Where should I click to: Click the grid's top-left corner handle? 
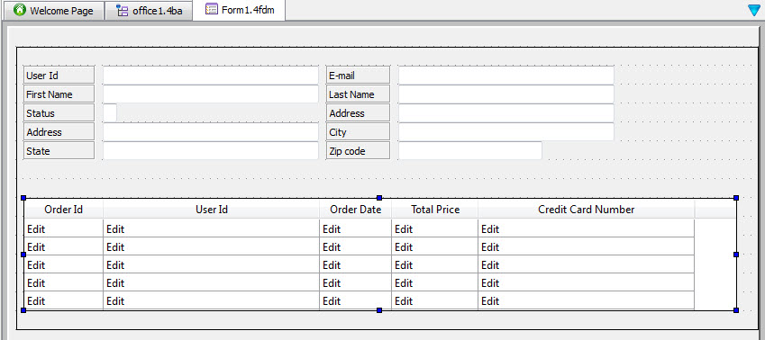[x=23, y=198]
